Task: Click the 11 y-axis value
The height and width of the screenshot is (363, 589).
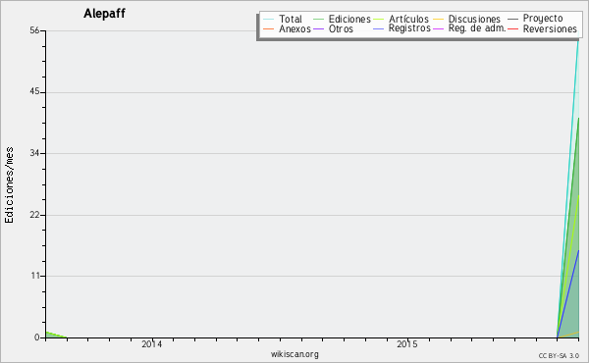Action: tap(35, 276)
